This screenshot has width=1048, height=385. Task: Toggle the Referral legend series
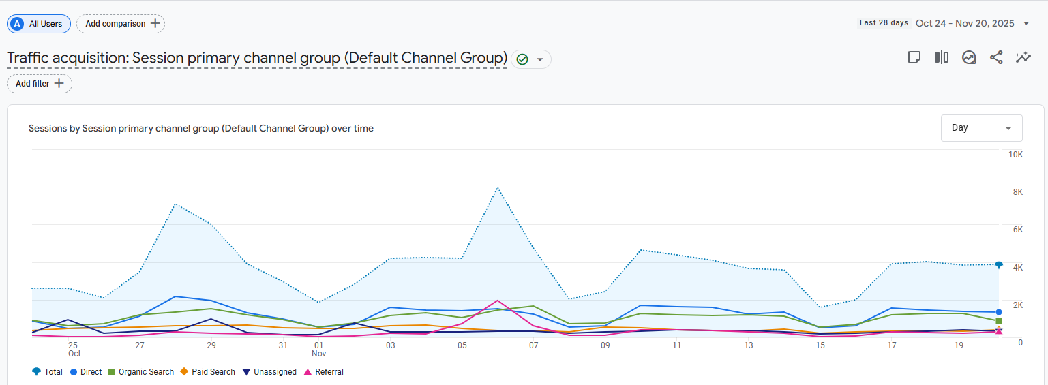coord(324,372)
